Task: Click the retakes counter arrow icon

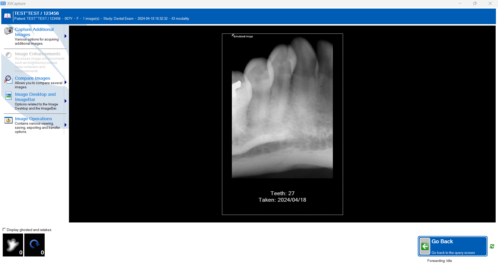Action: pos(35,245)
